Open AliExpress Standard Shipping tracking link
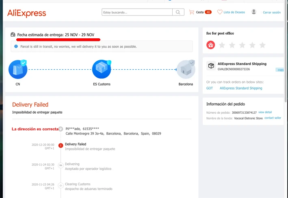 (x=241, y=88)
